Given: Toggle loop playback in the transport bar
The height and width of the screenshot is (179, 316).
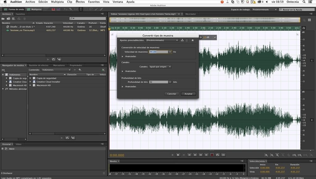Looking at the screenshot, I should pyautogui.click(x=218, y=155).
